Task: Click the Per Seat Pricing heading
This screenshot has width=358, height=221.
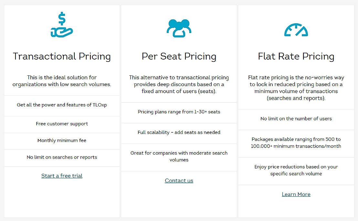Action: click(x=179, y=56)
